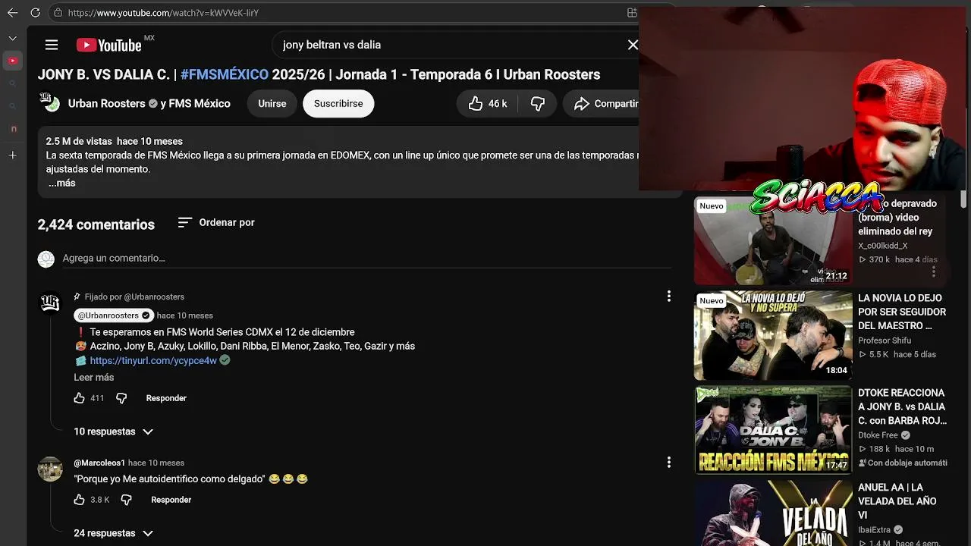Image resolution: width=971 pixels, height=546 pixels.
Task: Go to YouTube home via the logo
Action: [x=109, y=45]
